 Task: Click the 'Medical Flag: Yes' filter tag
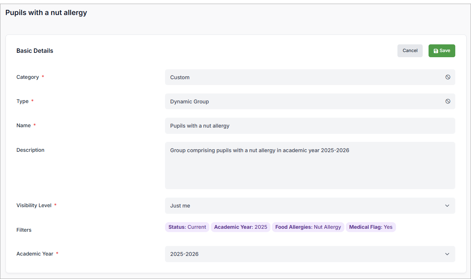click(370, 227)
